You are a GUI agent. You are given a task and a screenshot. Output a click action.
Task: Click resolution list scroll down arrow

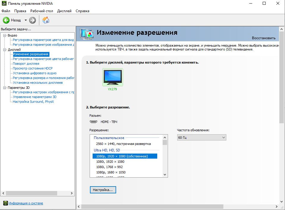click(165, 175)
